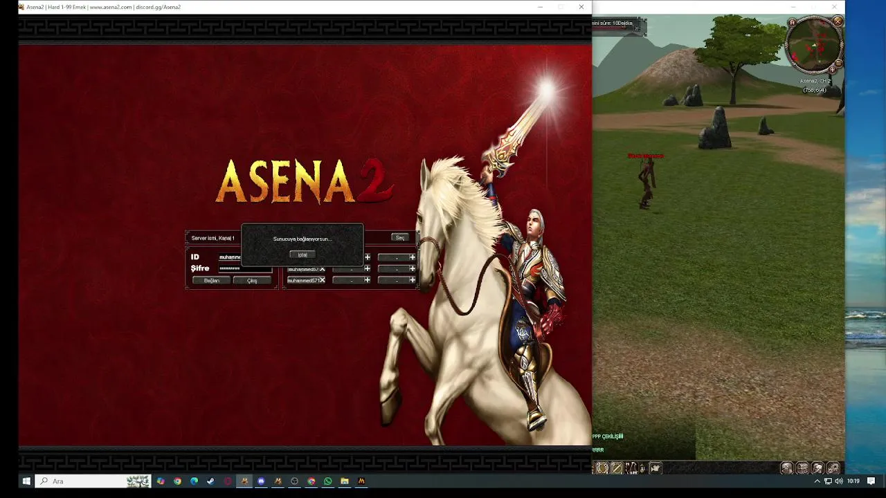Focus the Şifre password field
886x498 pixels.
pyautogui.click(x=245, y=268)
